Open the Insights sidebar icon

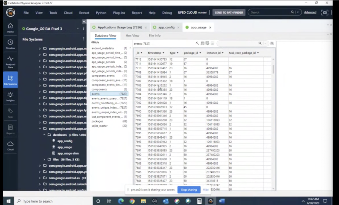tap(10, 97)
